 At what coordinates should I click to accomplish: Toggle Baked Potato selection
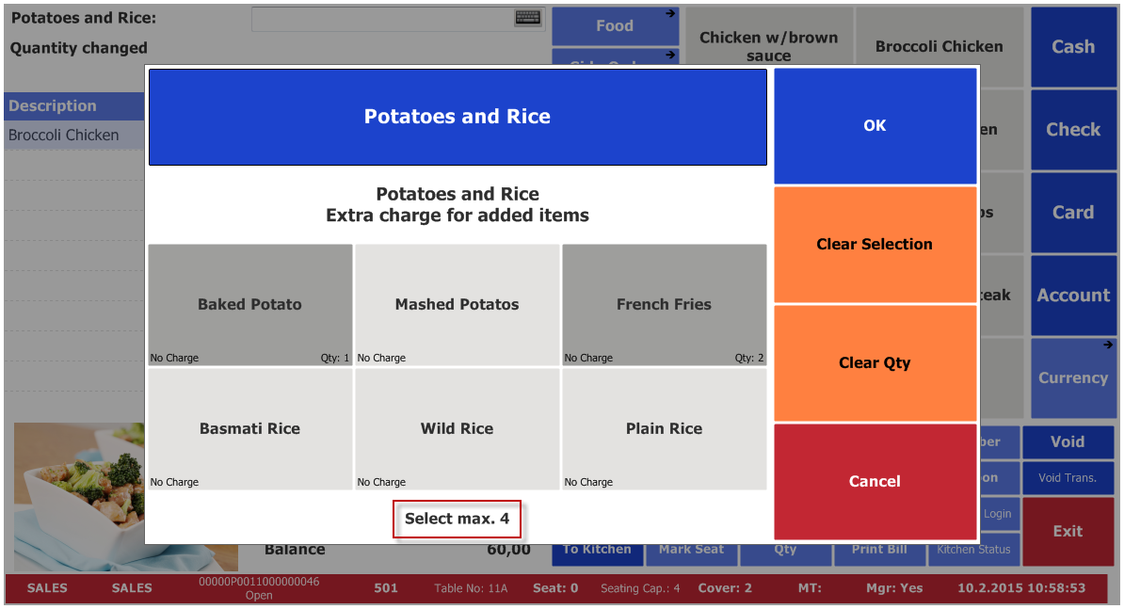pyautogui.click(x=250, y=304)
